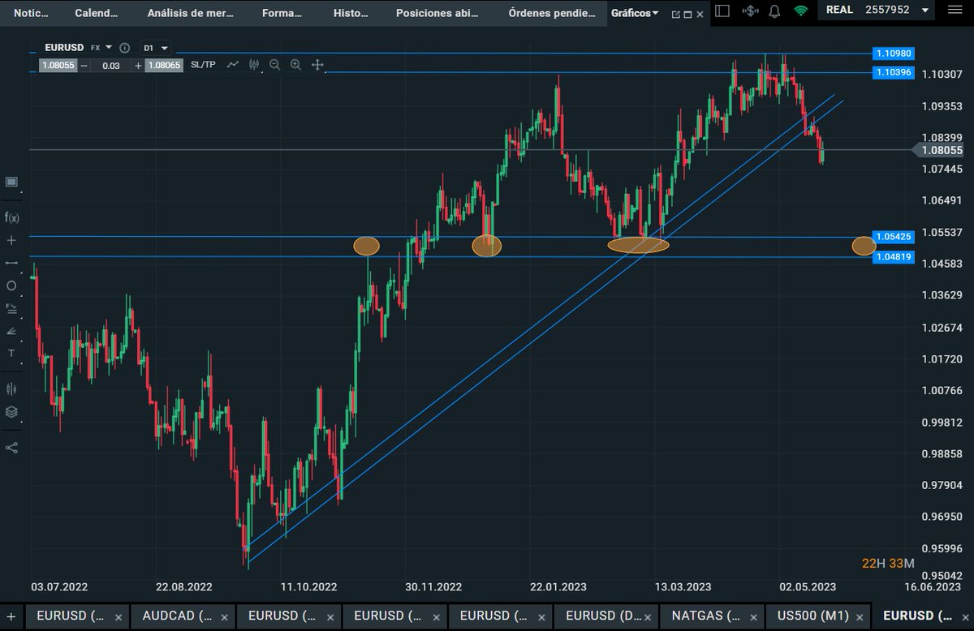Open the Calendario tab
974x631 pixels.
[97, 13]
